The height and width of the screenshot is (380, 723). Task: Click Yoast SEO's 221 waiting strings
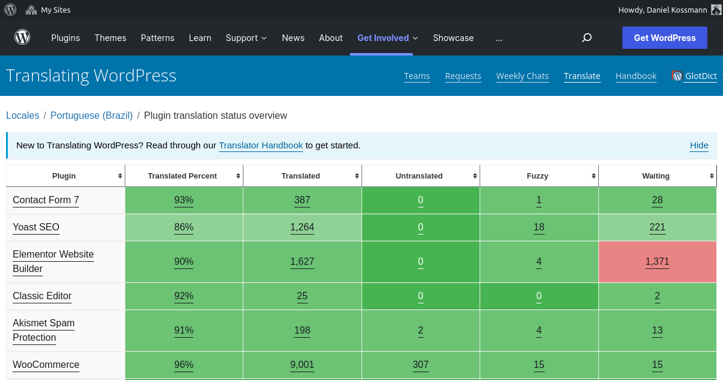click(657, 227)
